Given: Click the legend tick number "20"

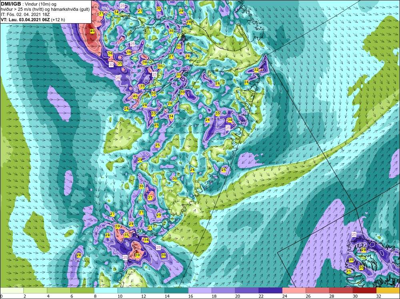Looking at the screenshot, I should pyautogui.click(x=238, y=296).
